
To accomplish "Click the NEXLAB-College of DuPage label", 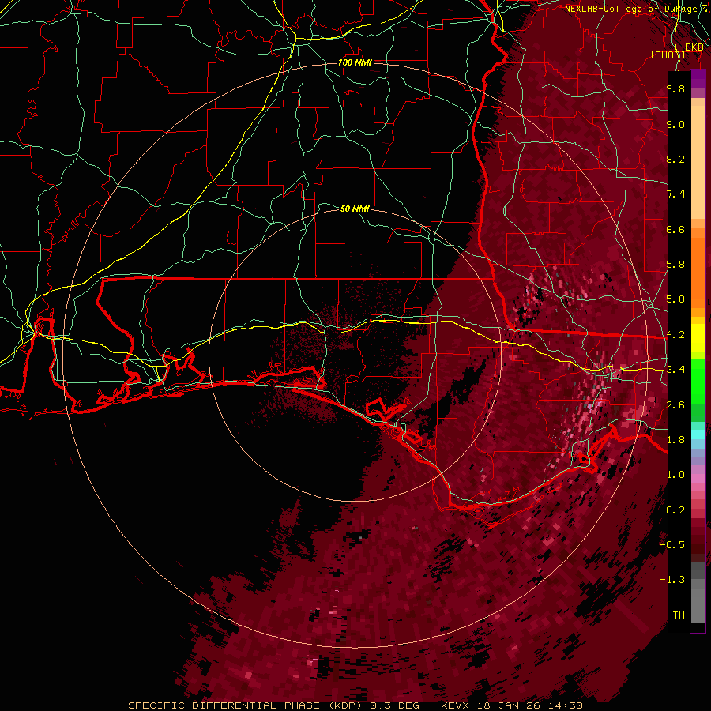I will 634,9.
